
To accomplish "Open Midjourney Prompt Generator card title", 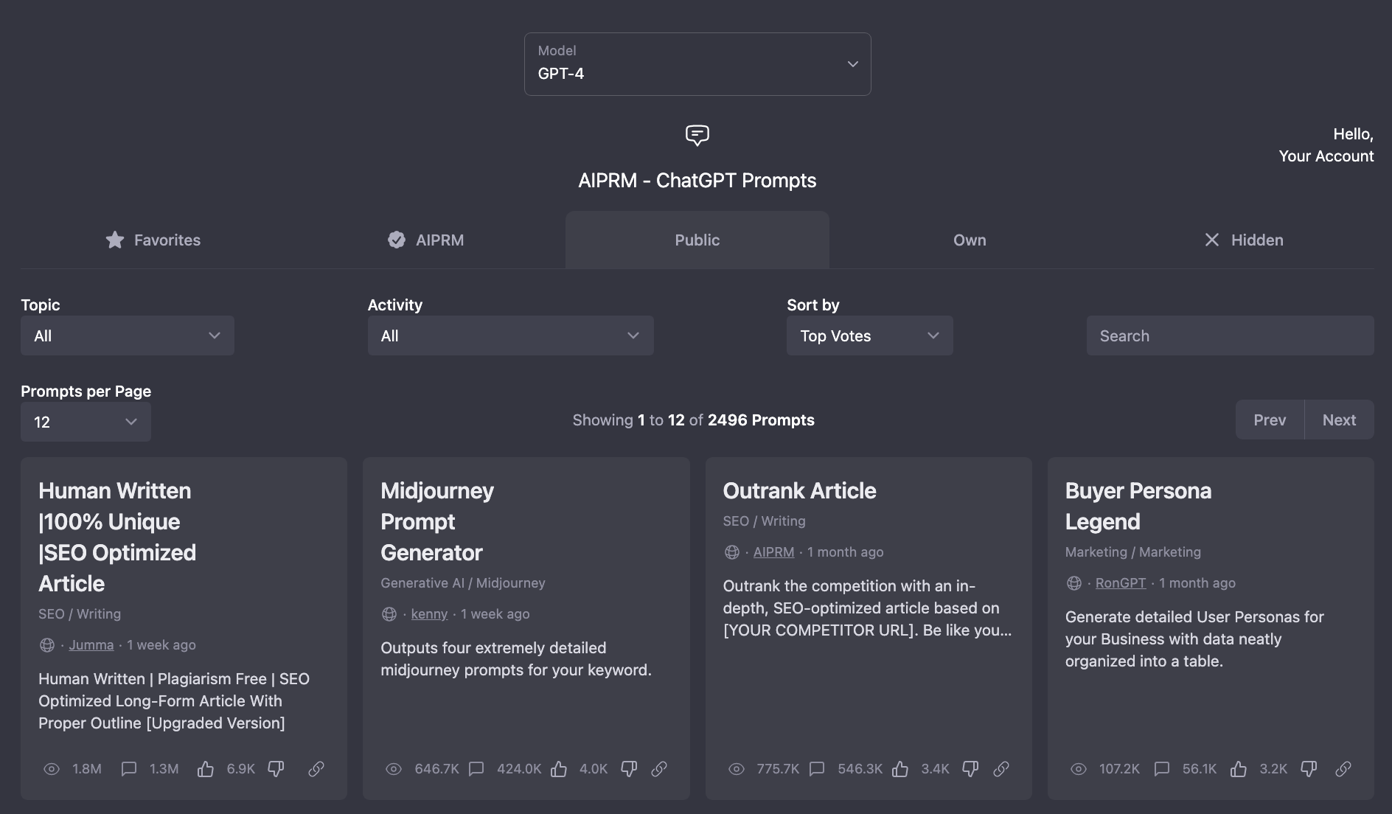I will 437,521.
